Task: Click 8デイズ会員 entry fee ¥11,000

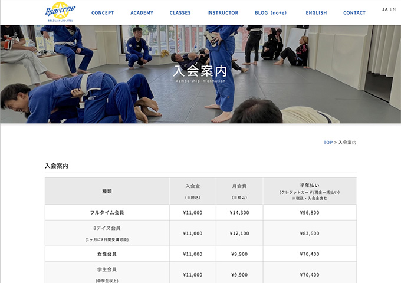Action: point(193,233)
